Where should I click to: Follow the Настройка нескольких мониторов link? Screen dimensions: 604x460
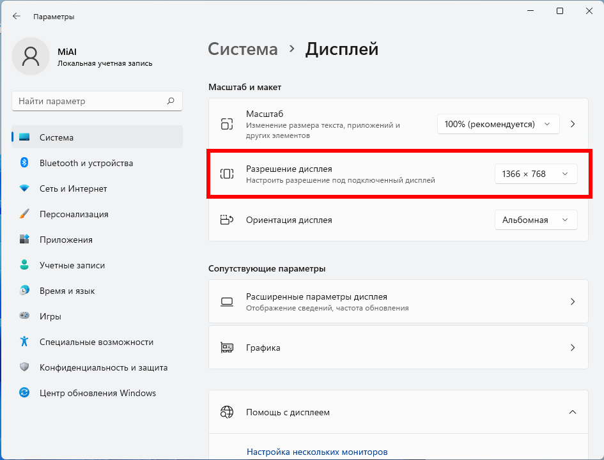[x=316, y=452]
